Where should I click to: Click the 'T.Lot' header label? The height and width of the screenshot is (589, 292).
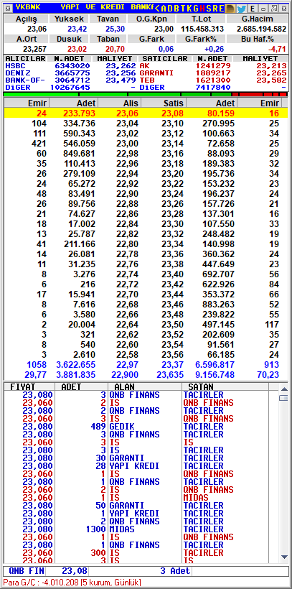click(x=200, y=19)
